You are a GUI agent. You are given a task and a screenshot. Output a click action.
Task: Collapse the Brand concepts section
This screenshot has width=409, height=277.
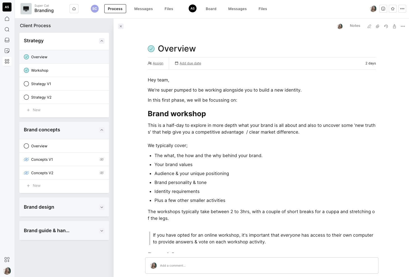point(102,130)
